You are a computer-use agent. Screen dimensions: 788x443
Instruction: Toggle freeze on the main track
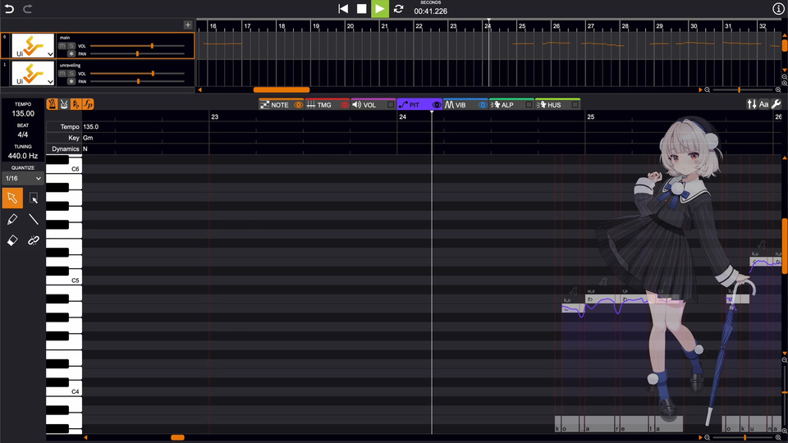coord(71,53)
